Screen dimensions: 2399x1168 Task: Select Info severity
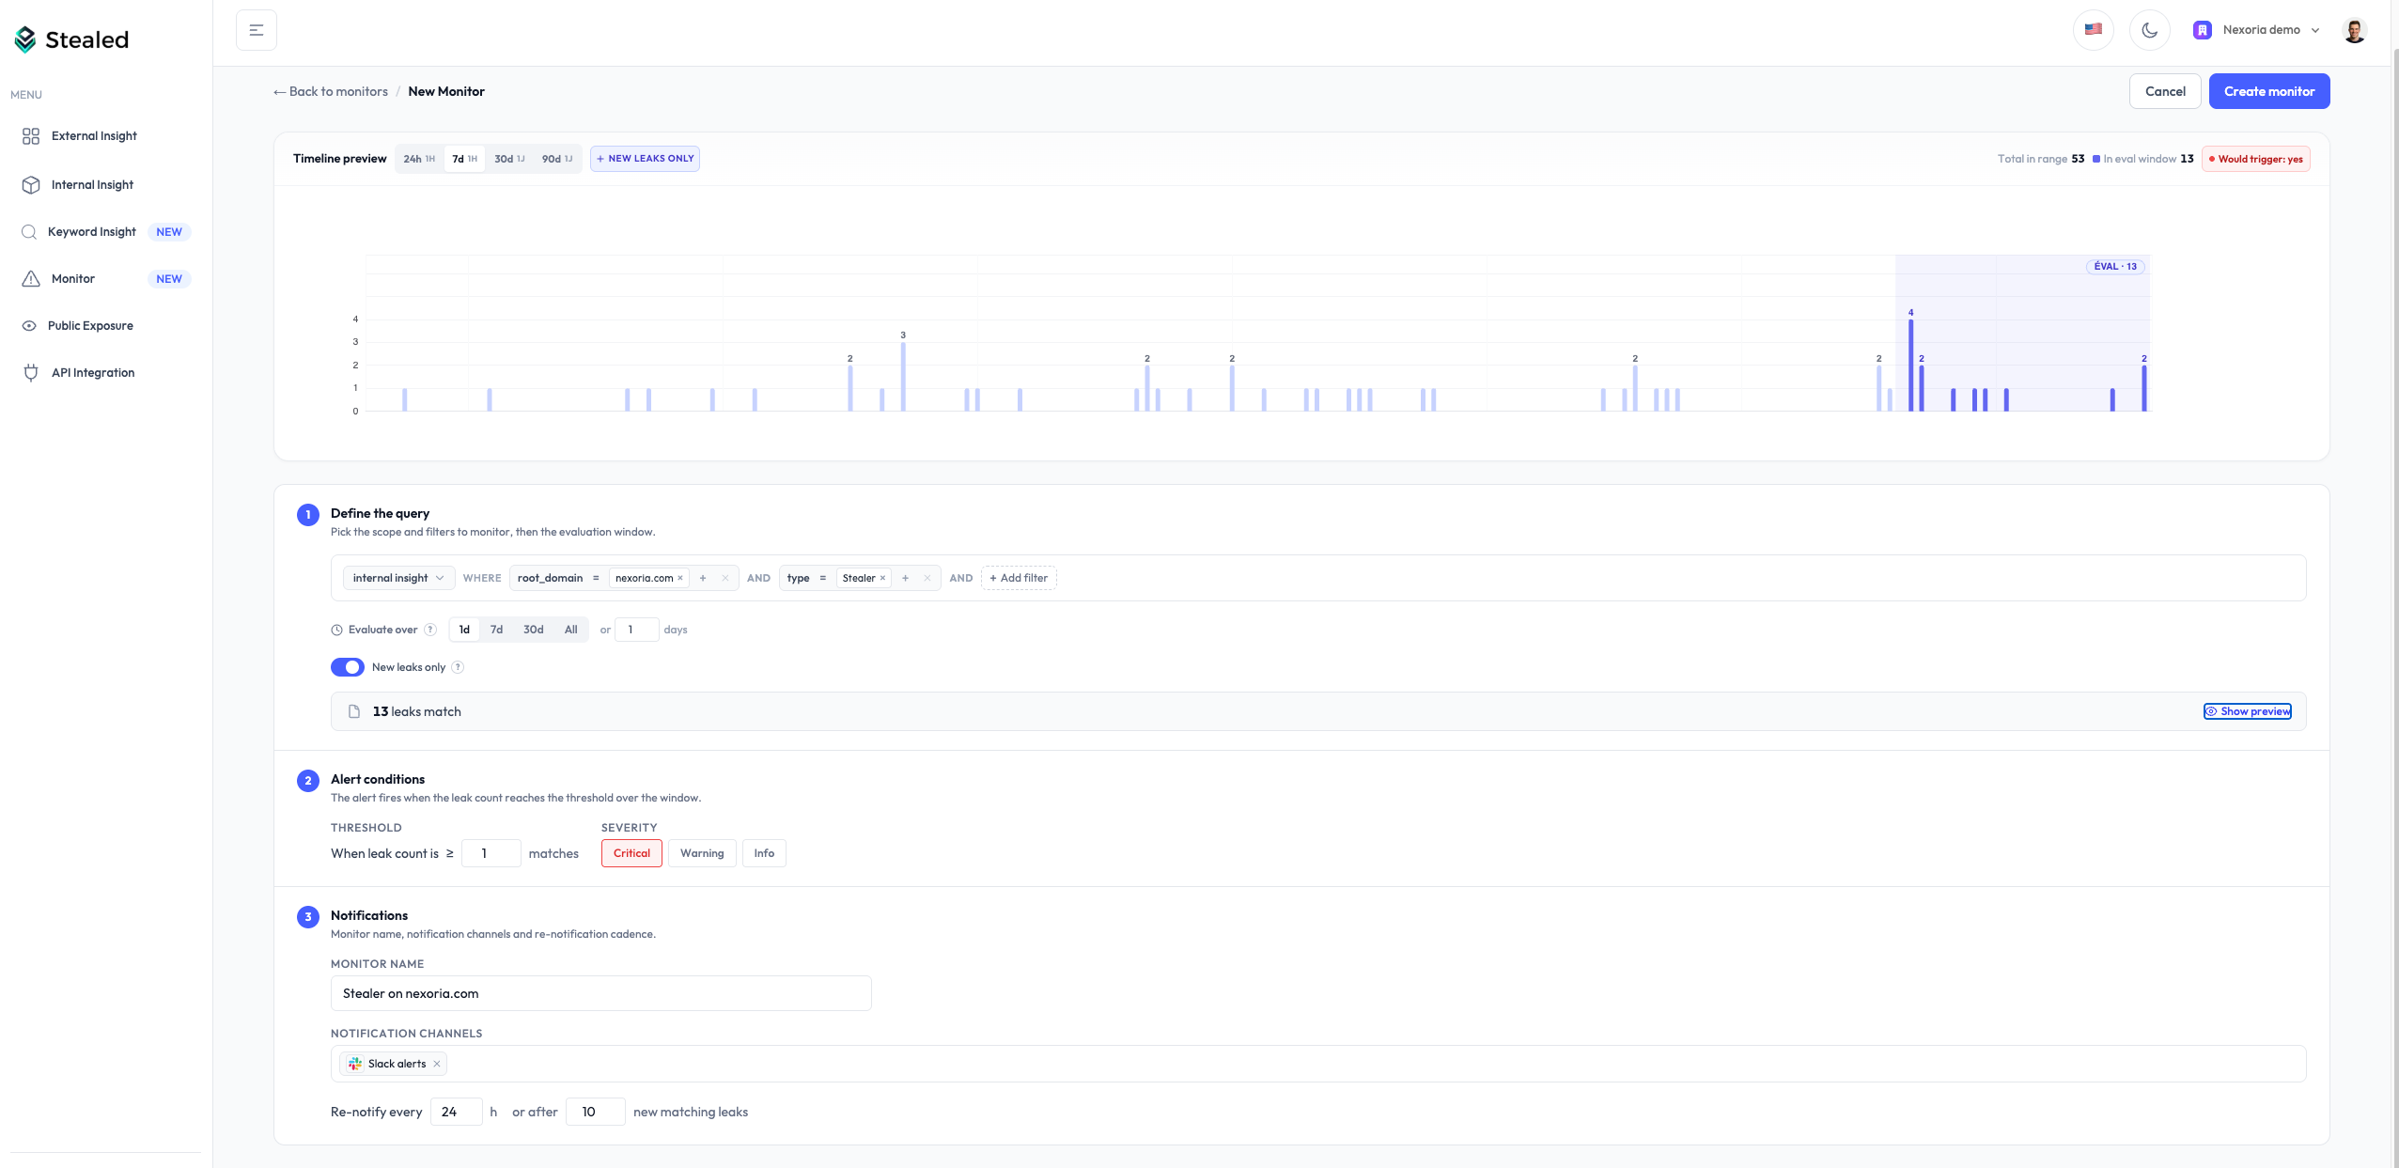coord(763,853)
